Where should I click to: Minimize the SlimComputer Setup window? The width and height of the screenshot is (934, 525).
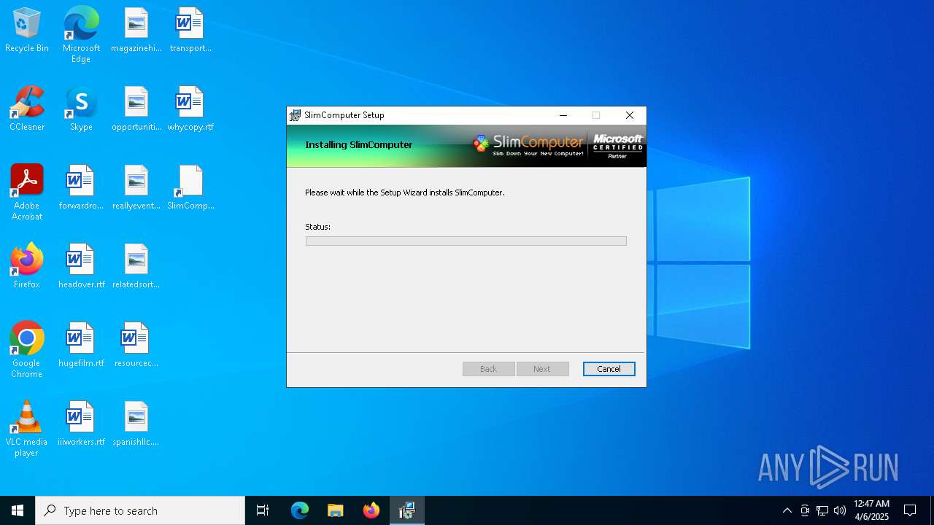563,115
